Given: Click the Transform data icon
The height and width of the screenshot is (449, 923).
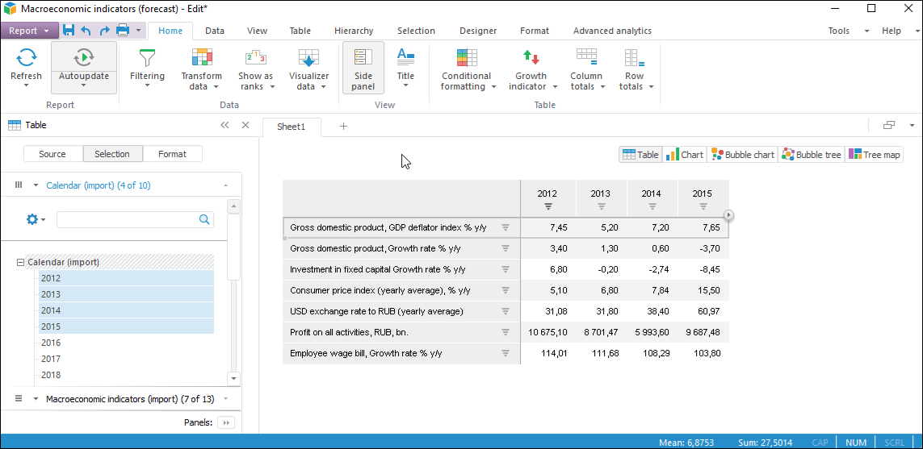Looking at the screenshot, I should coord(201,58).
